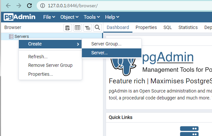Screen dimensions: 212x136
Task: Select Properties... in the context menu
Action: 50,74
